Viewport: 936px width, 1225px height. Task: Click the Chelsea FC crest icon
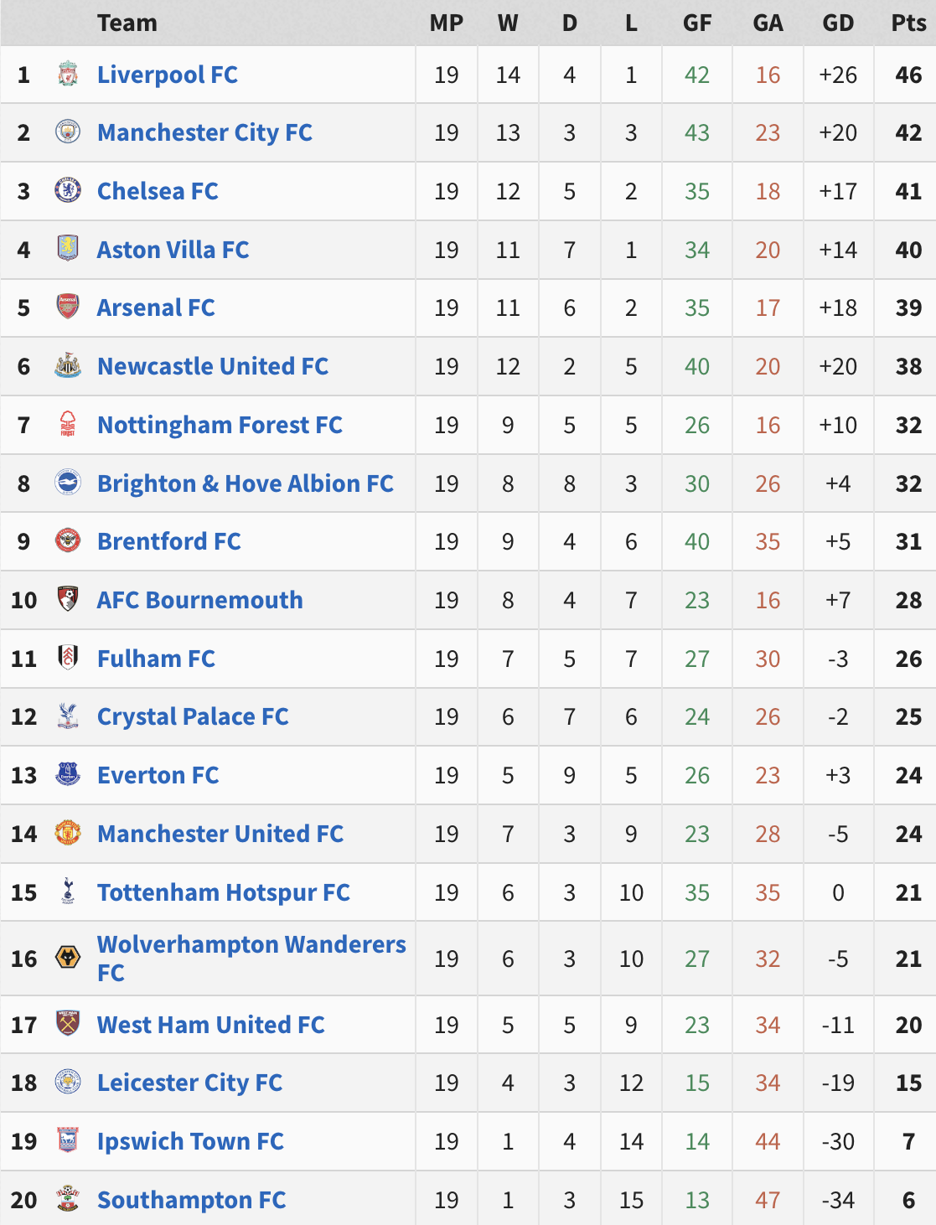(x=68, y=191)
